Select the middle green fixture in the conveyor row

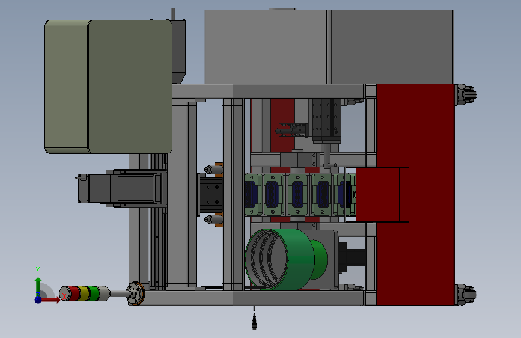297,195
